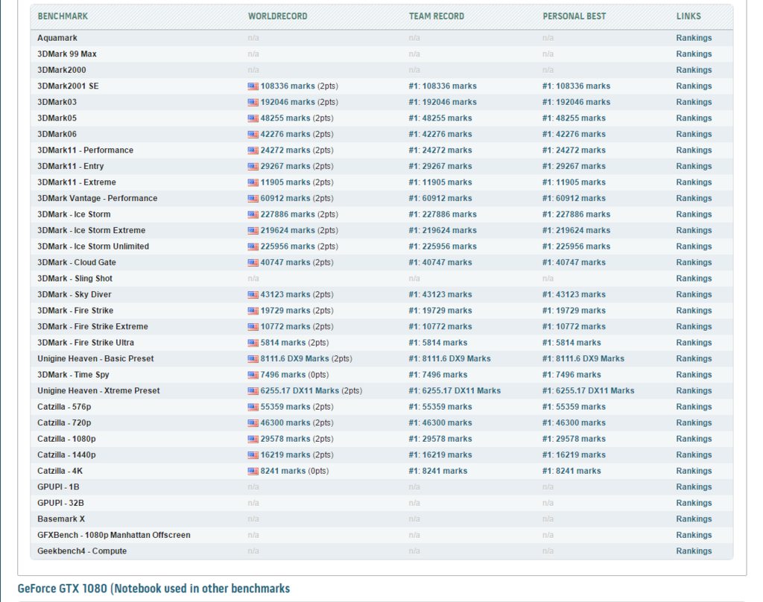Click the Catzilla - 4K benchmark name

pyautogui.click(x=60, y=472)
